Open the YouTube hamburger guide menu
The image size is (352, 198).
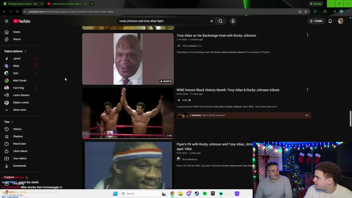tap(7, 21)
